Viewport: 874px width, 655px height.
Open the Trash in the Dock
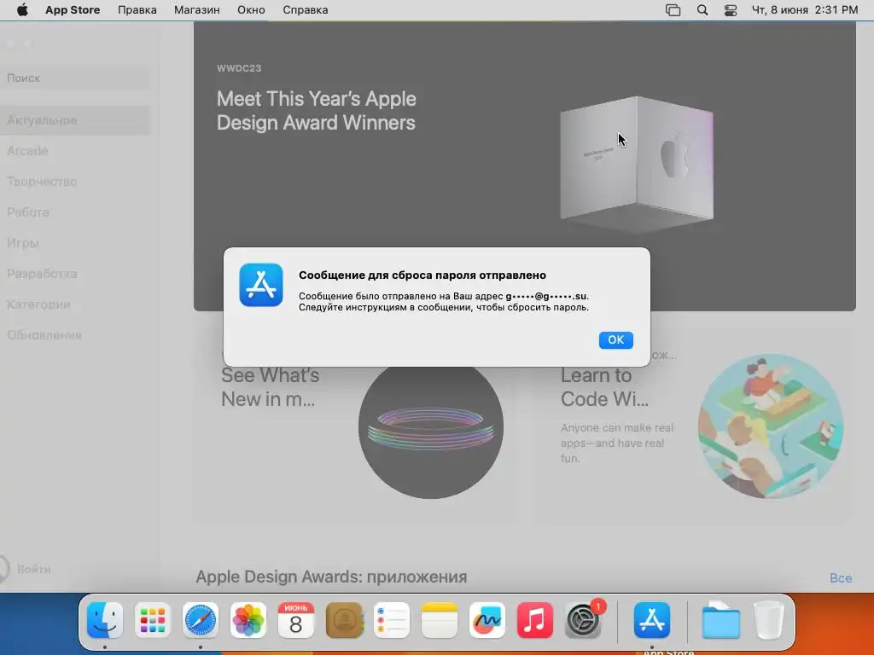(769, 620)
